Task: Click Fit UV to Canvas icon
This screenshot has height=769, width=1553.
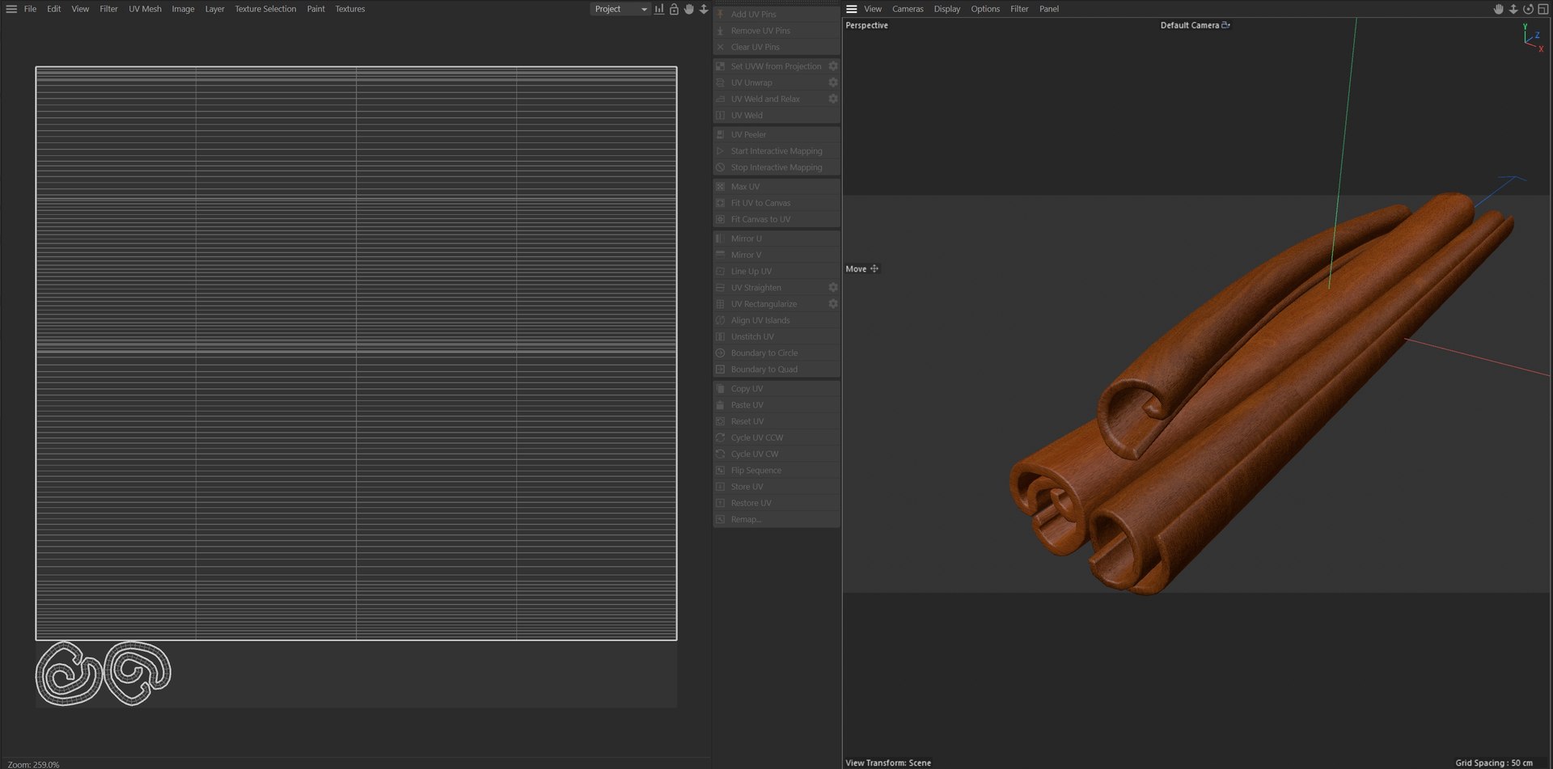Action: [x=720, y=203]
